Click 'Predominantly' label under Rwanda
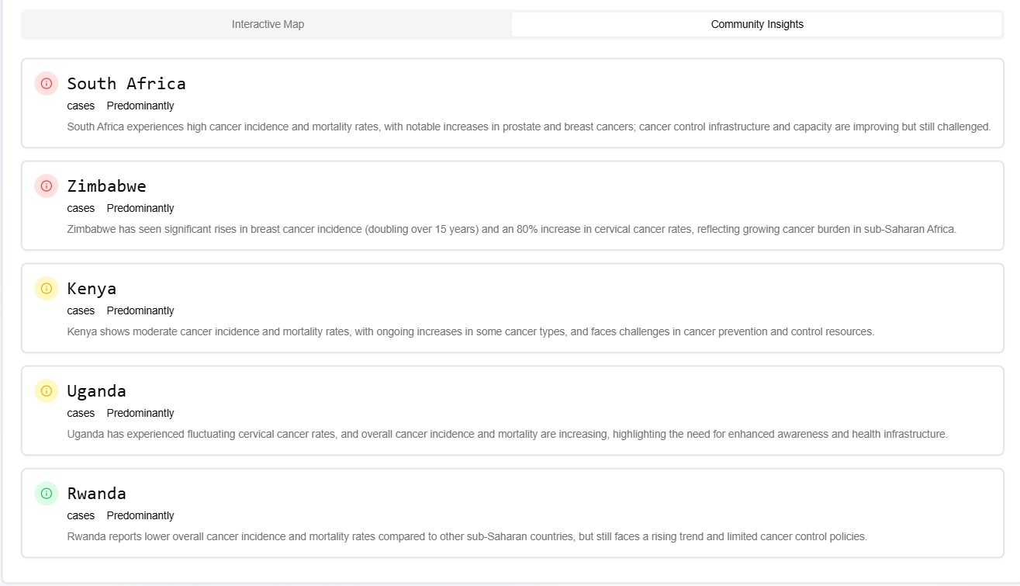The image size is (1020, 586). (140, 515)
